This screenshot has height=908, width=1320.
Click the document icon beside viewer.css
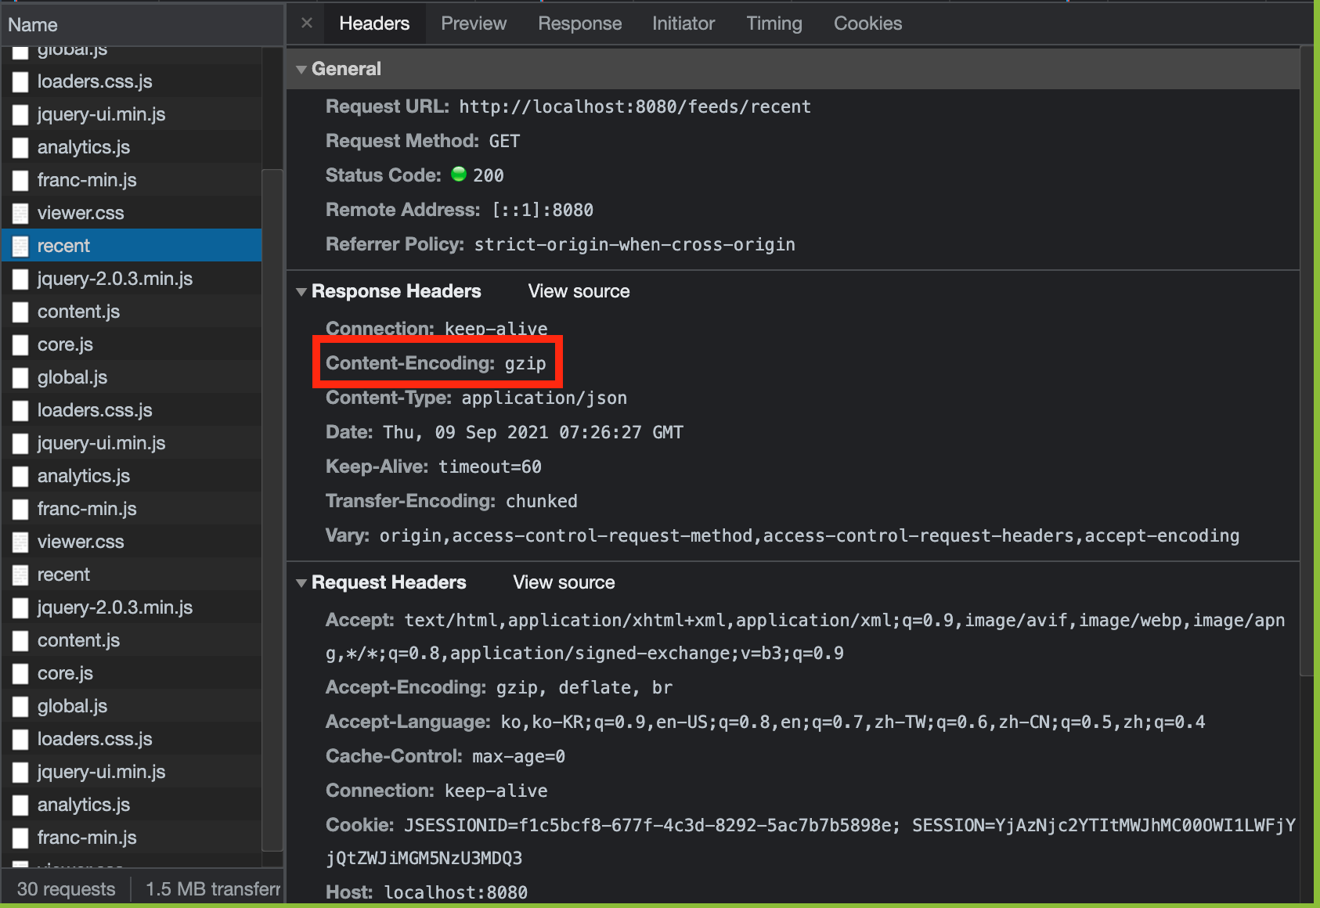20,212
